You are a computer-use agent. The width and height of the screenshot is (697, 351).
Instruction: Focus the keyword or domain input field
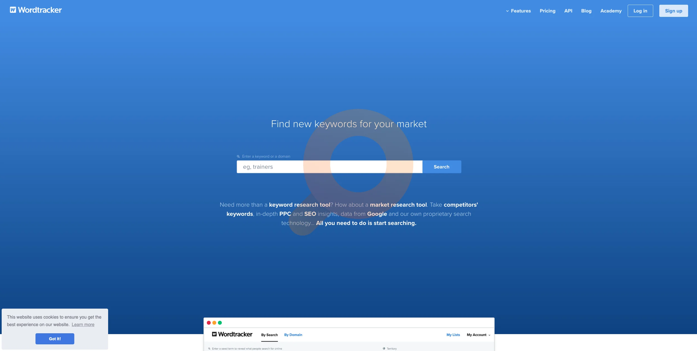tap(329, 167)
